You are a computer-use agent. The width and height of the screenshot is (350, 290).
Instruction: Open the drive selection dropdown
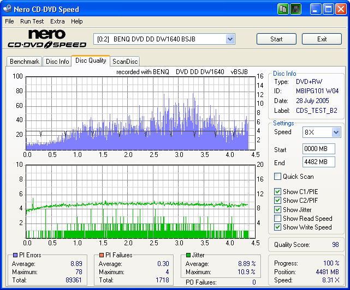coord(230,39)
